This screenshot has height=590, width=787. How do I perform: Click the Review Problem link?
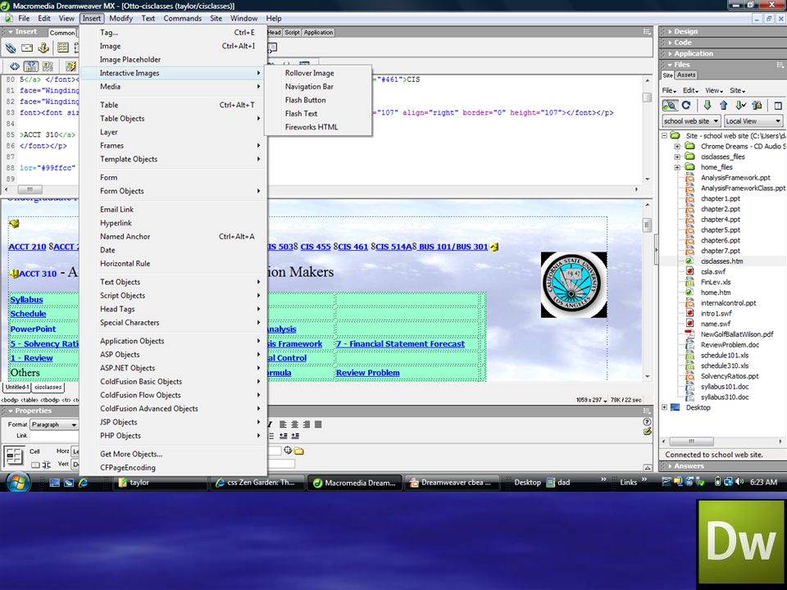368,373
